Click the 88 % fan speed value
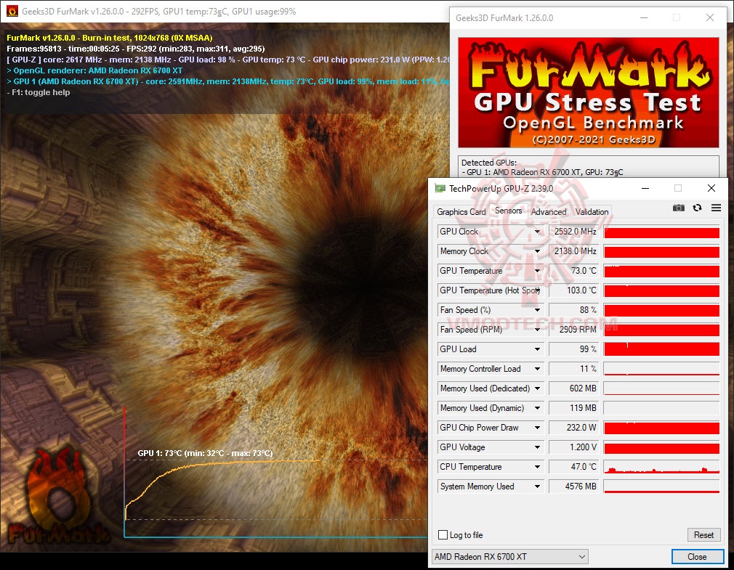 (573, 310)
